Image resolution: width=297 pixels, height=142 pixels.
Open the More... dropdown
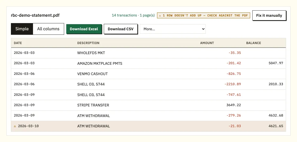pos(172,29)
